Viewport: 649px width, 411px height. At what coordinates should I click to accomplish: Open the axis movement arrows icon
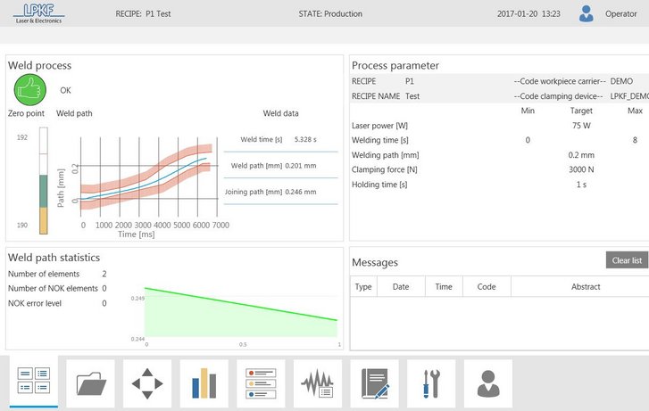147,383
